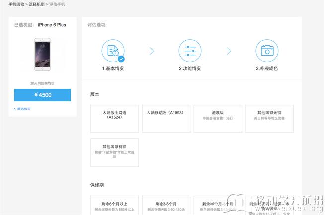Click chevron arrow after step 1

(x=152, y=51)
